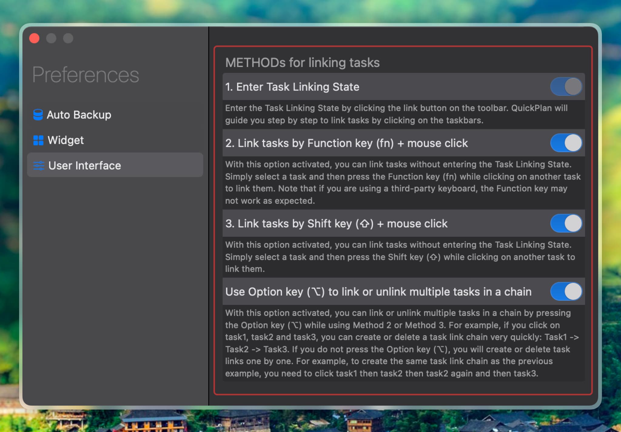Click the gray minimize window button
Image resolution: width=621 pixels, height=432 pixels.
(51, 39)
